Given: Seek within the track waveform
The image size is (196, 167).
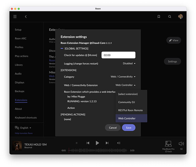Looking at the screenshot, I should click(x=98, y=150).
